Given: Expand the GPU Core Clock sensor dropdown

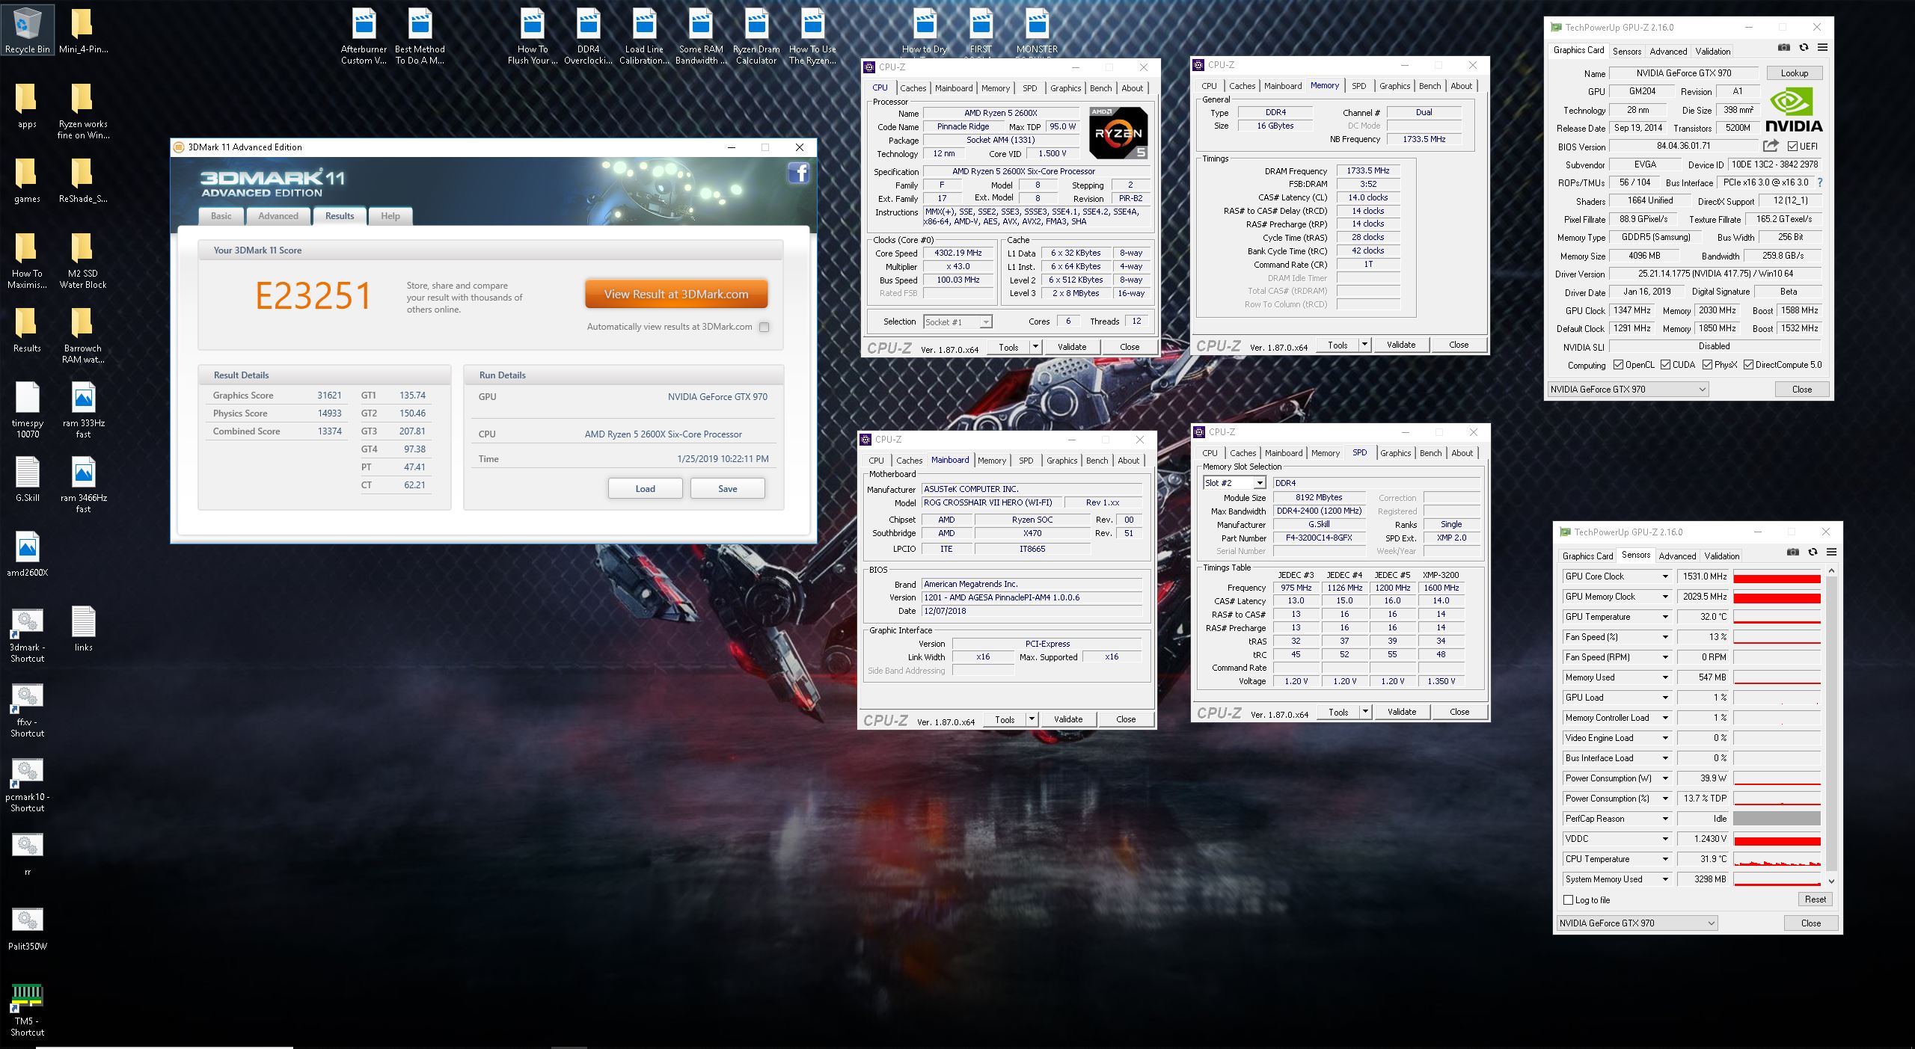Looking at the screenshot, I should pos(1665,576).
